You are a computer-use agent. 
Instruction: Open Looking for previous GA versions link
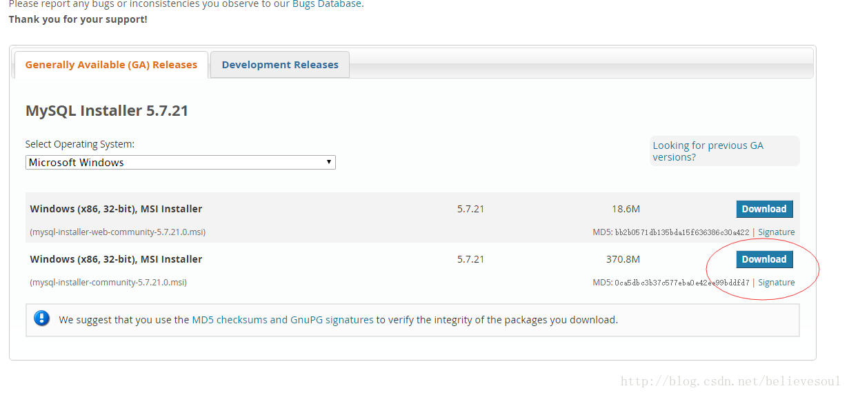pos(708,151)
